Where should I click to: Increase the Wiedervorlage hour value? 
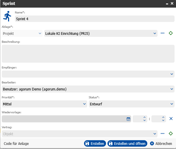[144, 117]
